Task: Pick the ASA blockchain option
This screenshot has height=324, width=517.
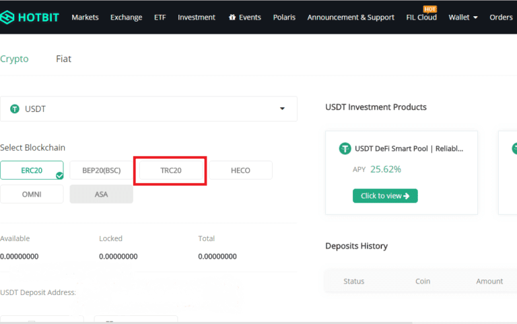Action: [x=101, y=194]
